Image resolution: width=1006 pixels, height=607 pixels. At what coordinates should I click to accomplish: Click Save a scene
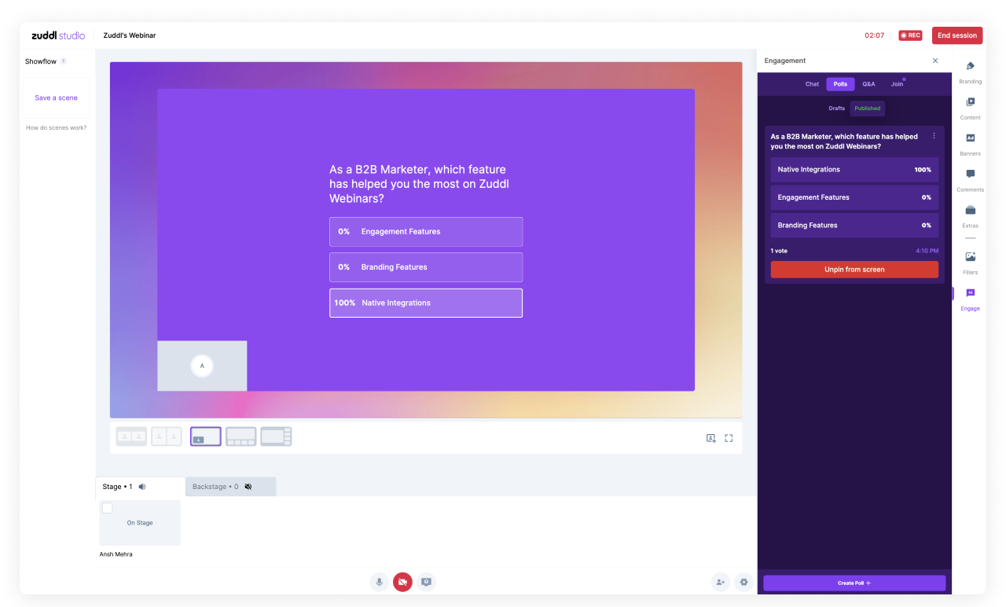point(57,98)
